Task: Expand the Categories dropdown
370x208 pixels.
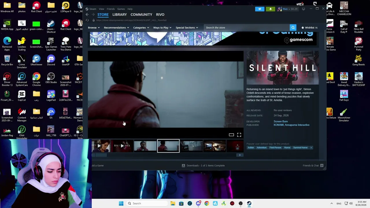Action: 141,28
